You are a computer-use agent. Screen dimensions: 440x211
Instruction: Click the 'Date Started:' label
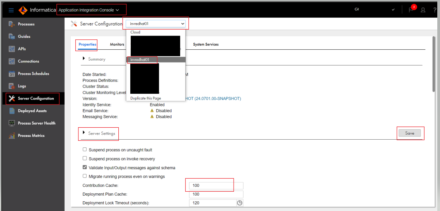coord(94,74)
